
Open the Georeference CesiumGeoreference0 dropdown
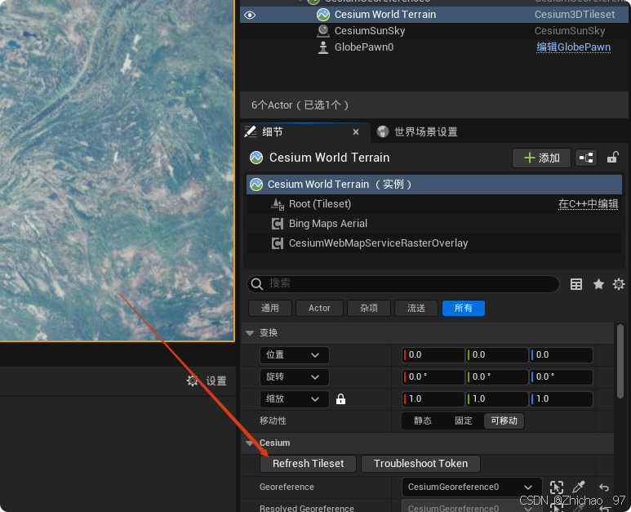[x=472, y=488]
